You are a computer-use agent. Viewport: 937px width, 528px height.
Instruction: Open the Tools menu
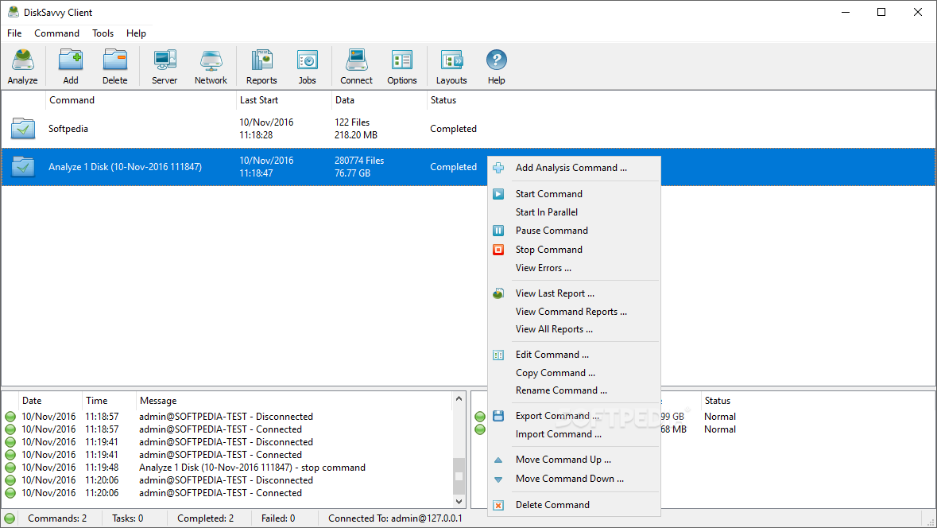click(x=103, y=33)
